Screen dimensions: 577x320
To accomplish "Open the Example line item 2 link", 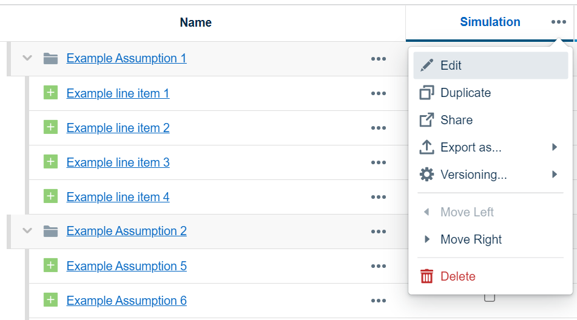I will tap(118, 128).
